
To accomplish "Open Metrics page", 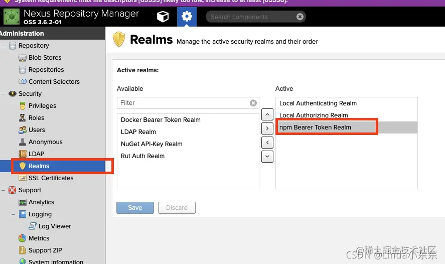I will pos(39,238).
